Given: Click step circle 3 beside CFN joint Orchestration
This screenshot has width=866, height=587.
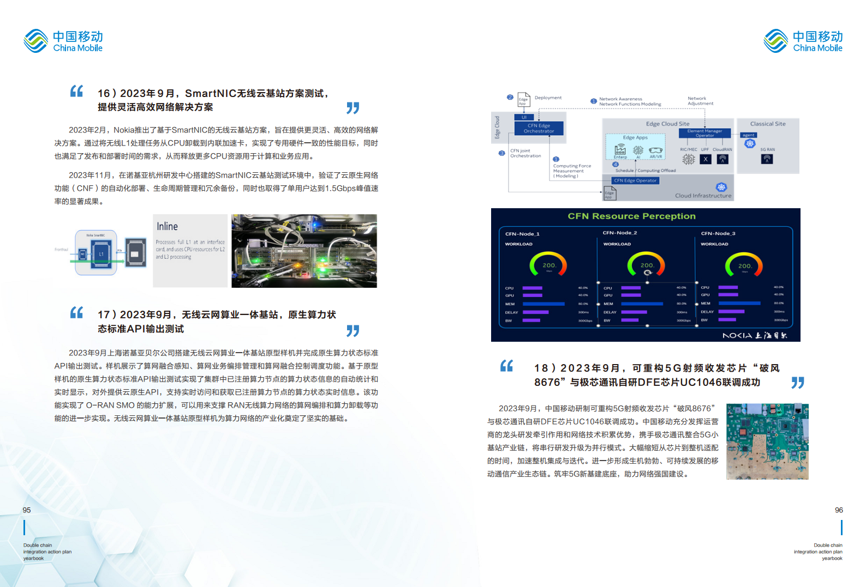Looking at the screenshot, I should 501,153.
